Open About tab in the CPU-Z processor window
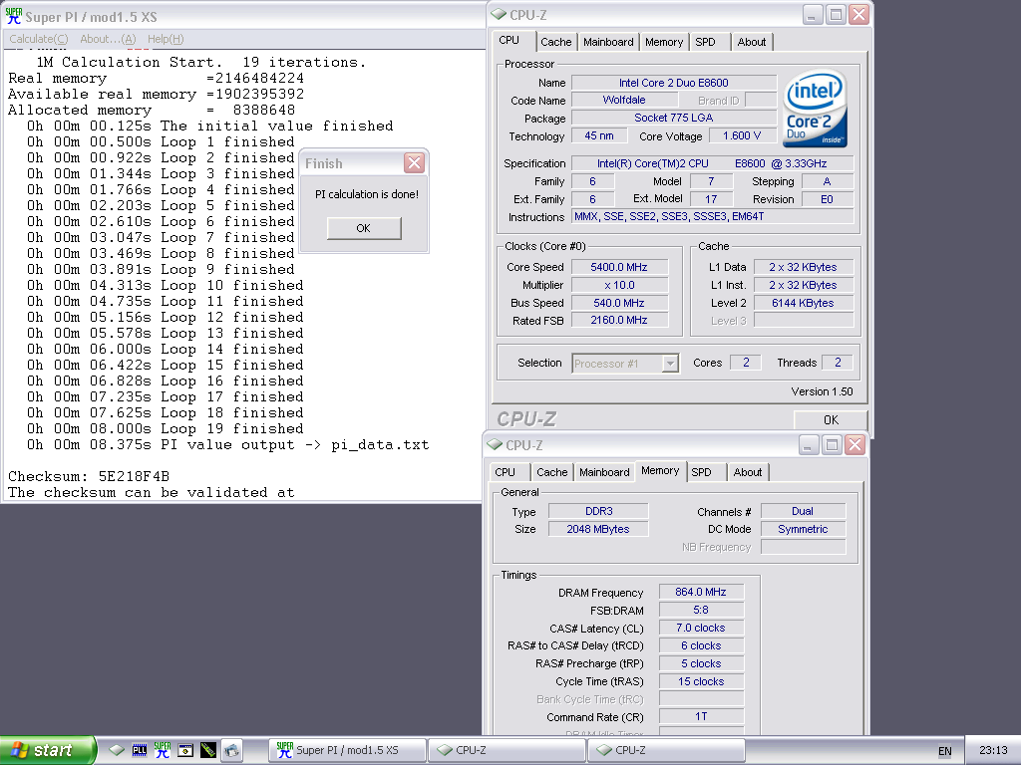 tap(752, 42)
